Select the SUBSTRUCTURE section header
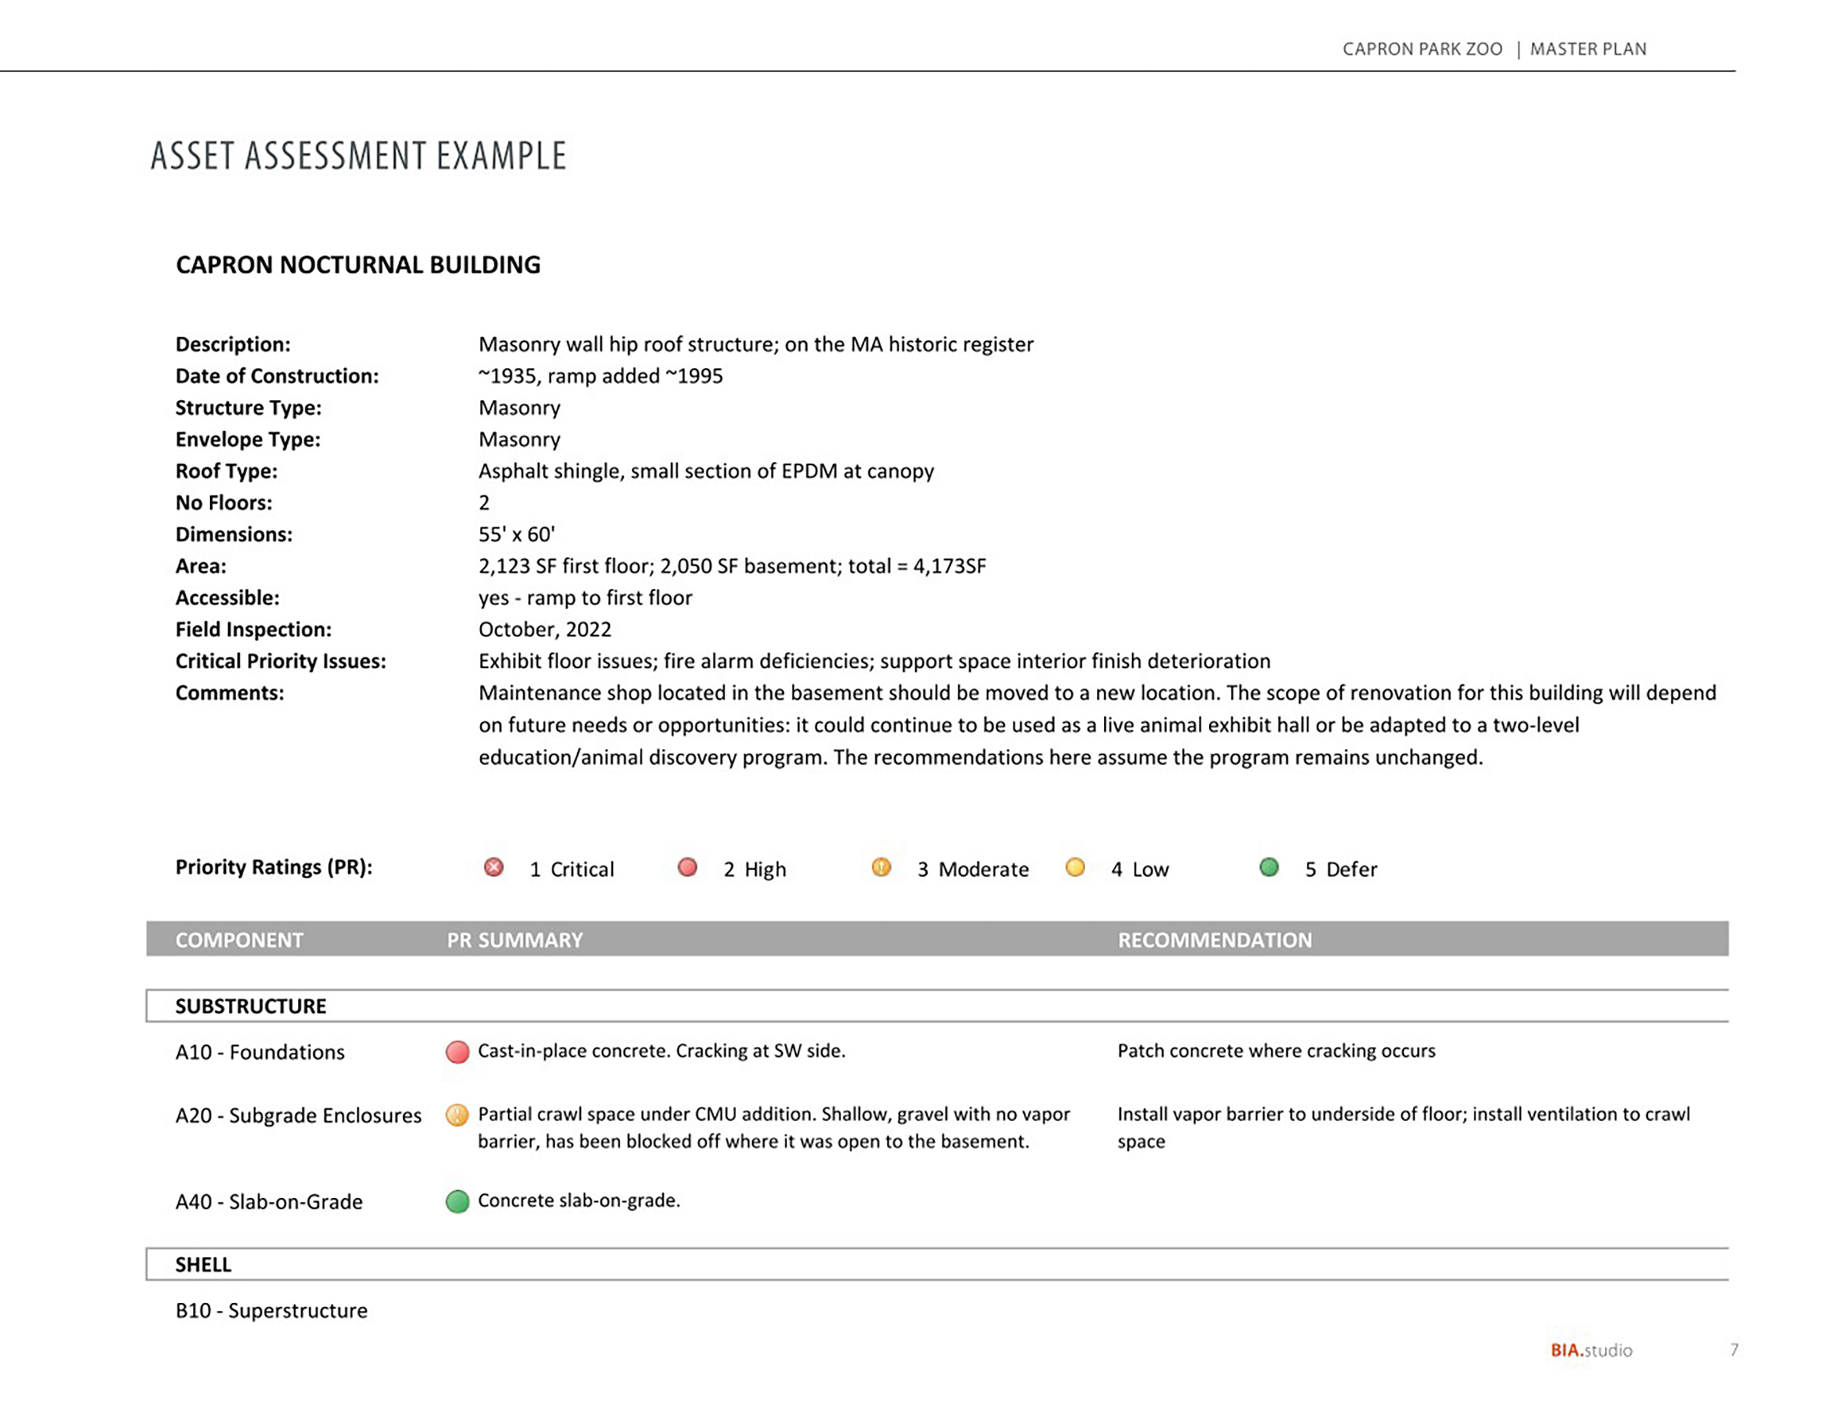 pos(937,1006)
